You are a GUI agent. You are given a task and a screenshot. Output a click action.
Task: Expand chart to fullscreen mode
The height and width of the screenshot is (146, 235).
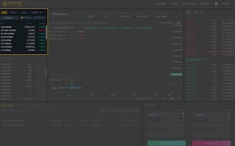[x=178, y=23]
